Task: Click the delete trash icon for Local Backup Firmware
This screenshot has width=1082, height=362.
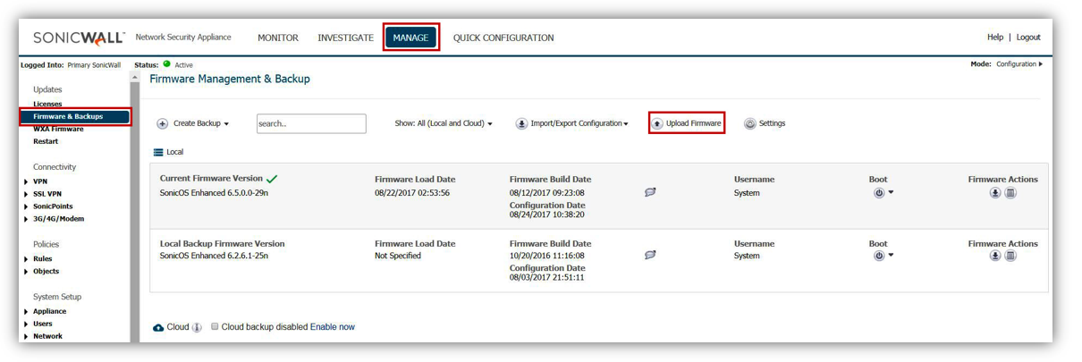Action: point(1010,256)
